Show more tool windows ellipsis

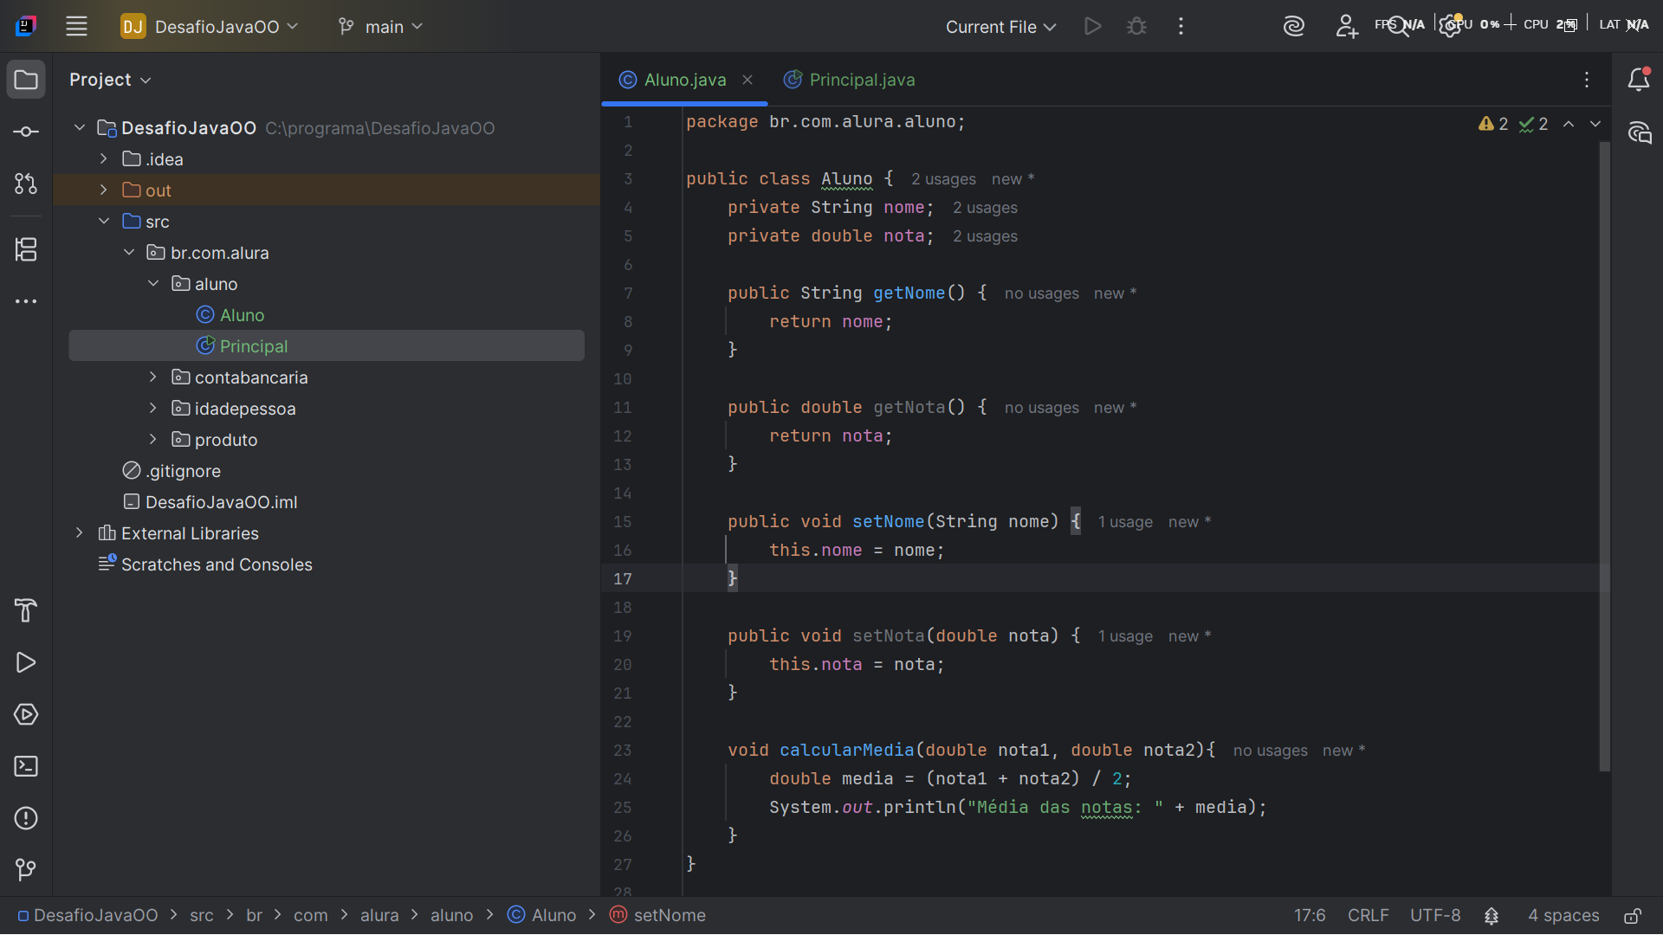coord(26,301)
